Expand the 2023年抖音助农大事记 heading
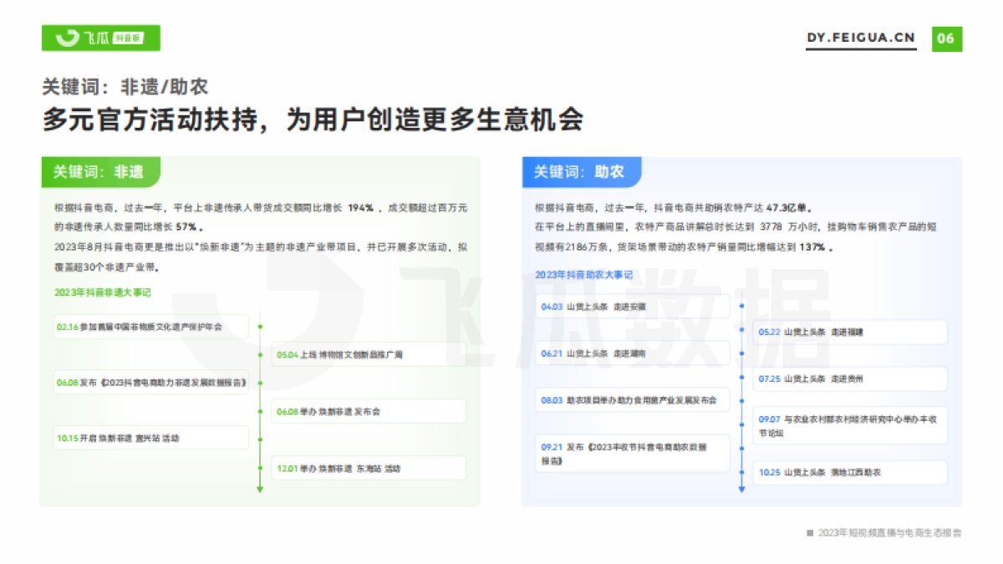Image resolution: width=1003 pixels, height=564 pixels. pos(582,273)
